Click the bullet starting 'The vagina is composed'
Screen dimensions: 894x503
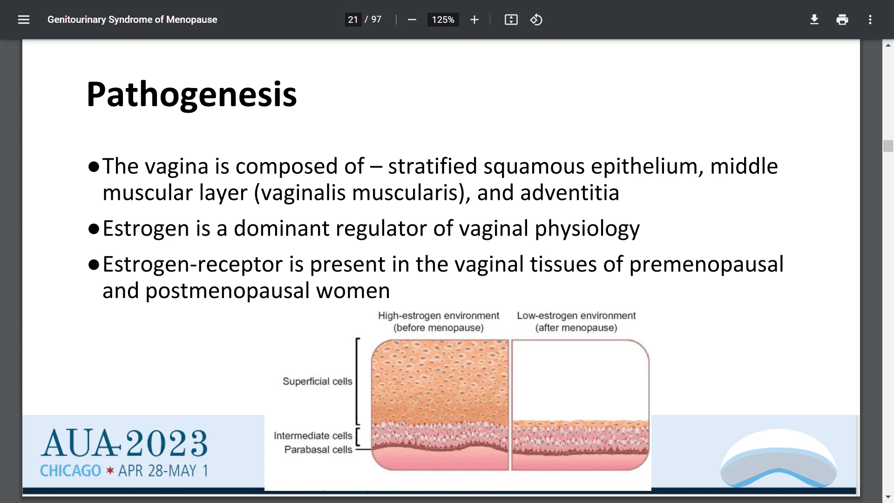[x=433, y=179]
